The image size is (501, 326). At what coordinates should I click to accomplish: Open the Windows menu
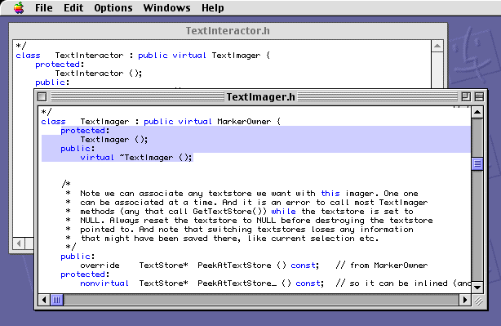(x=166, y=7)
